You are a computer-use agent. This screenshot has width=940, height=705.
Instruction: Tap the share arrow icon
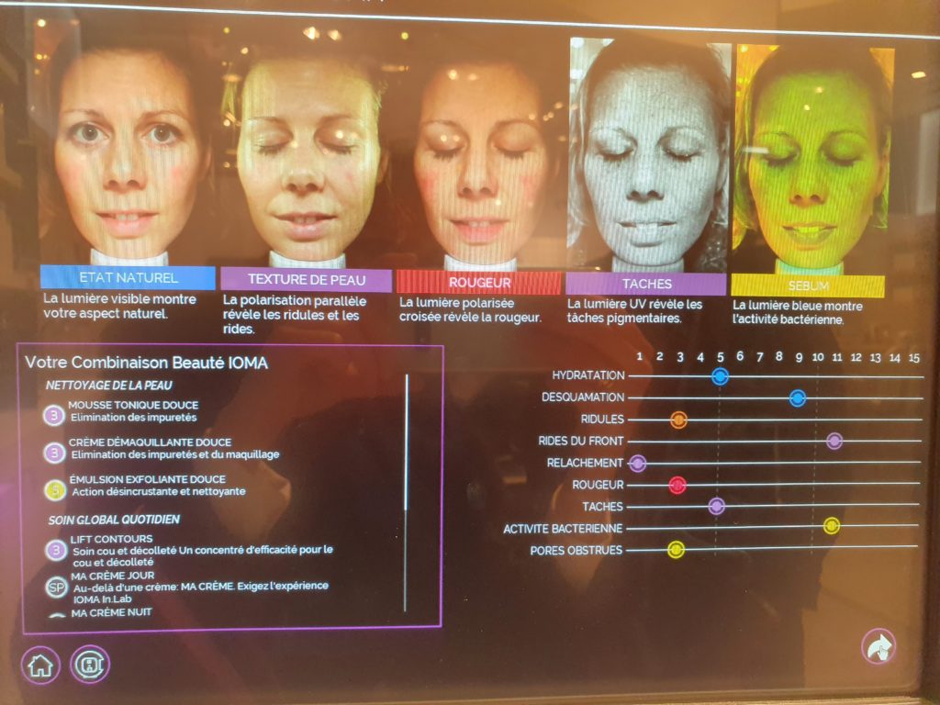point(878,646)
